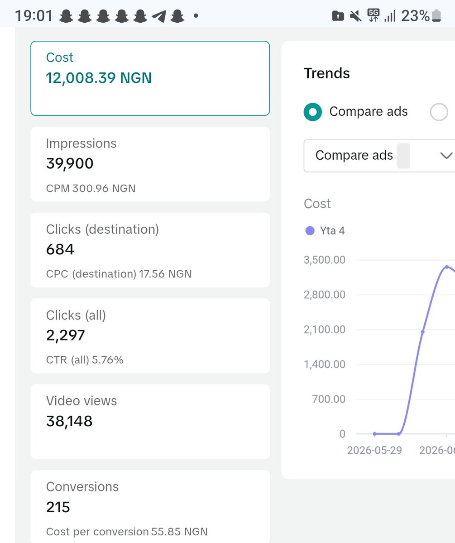The width and height of the screenshot is (455, 543).
Task: Select the Clicks (destination) metric card
Action: tap(150, 250)
